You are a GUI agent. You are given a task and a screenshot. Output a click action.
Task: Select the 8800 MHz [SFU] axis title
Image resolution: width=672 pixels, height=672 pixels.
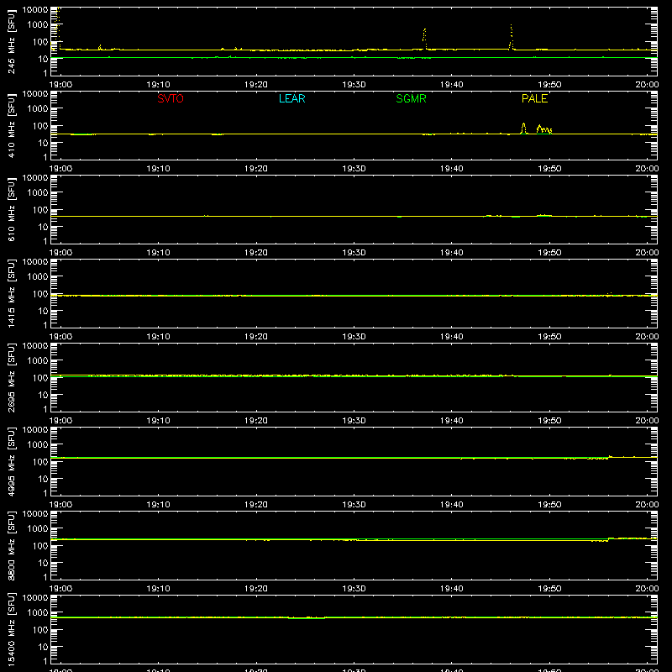(11, 545)
